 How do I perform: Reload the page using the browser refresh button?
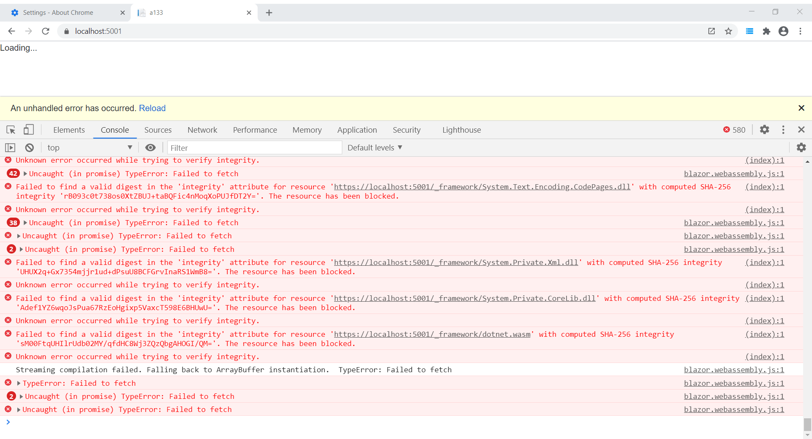tap(46, 31)
